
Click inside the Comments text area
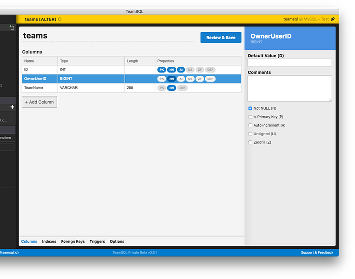[290, 88]
